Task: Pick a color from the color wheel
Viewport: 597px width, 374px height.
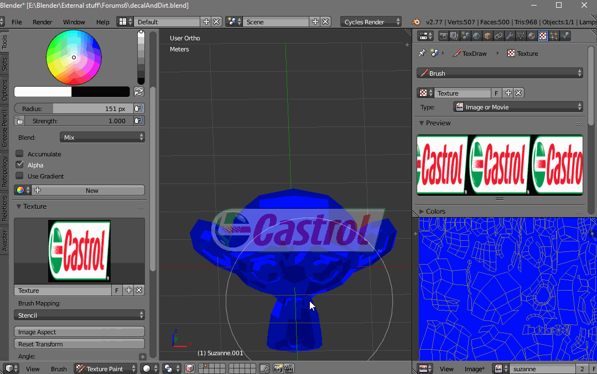Action: [74, 57]
